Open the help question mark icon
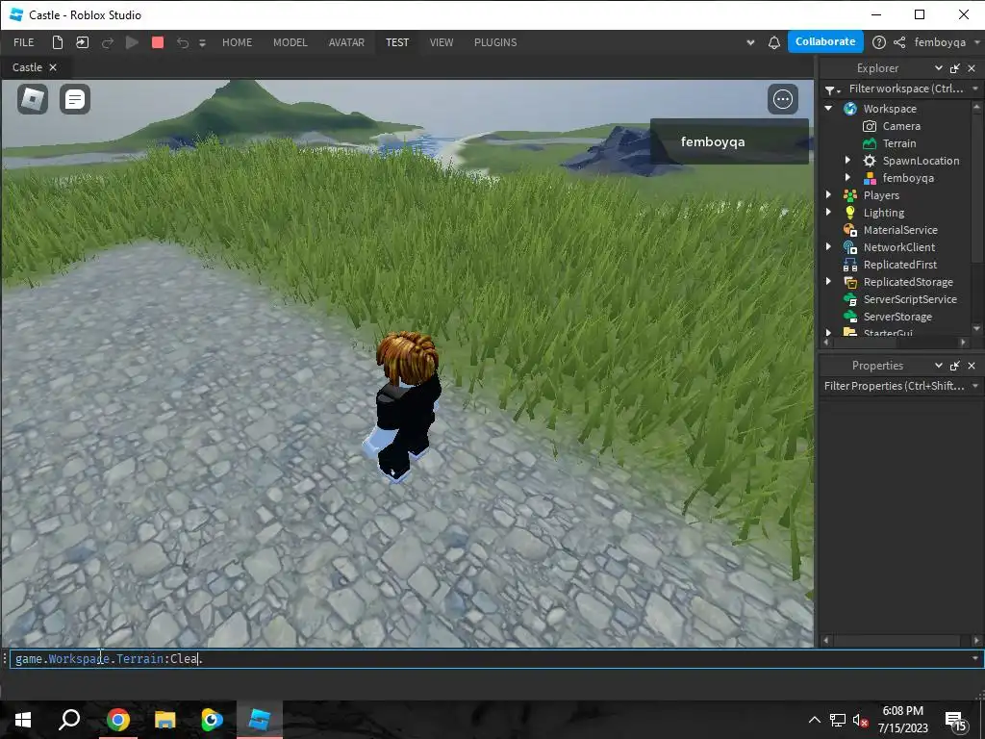The height and width of the screenshot is (739, 985). pyautogui.click(x=879, y=42)
